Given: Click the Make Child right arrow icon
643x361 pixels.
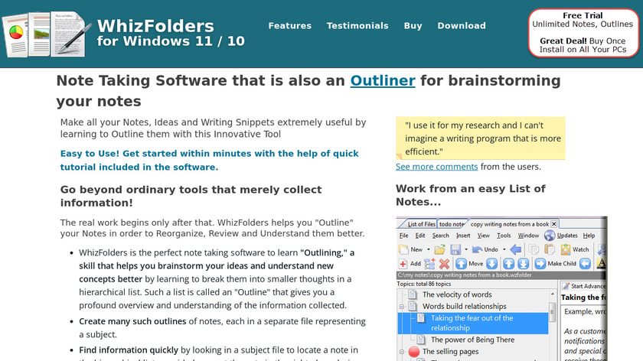Looking at the screenshot, I should click(540, 263).
